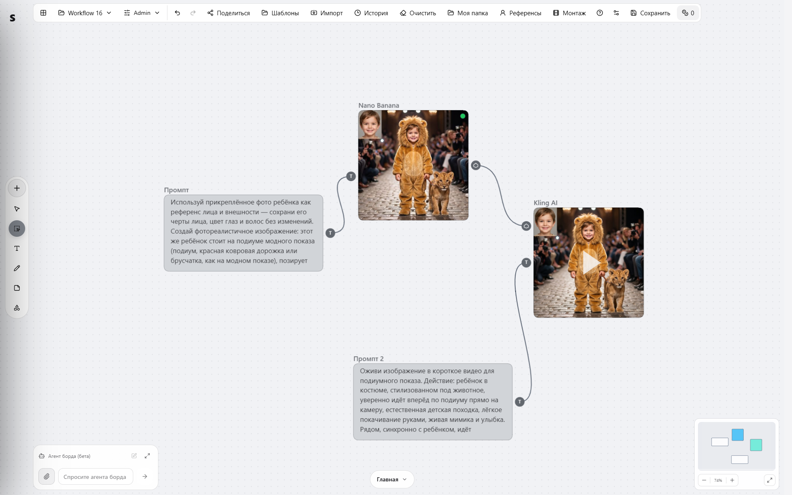This screenshot has height=495, width=792.
Task: Zoom out with the minus button
Action: coord(704,480)
